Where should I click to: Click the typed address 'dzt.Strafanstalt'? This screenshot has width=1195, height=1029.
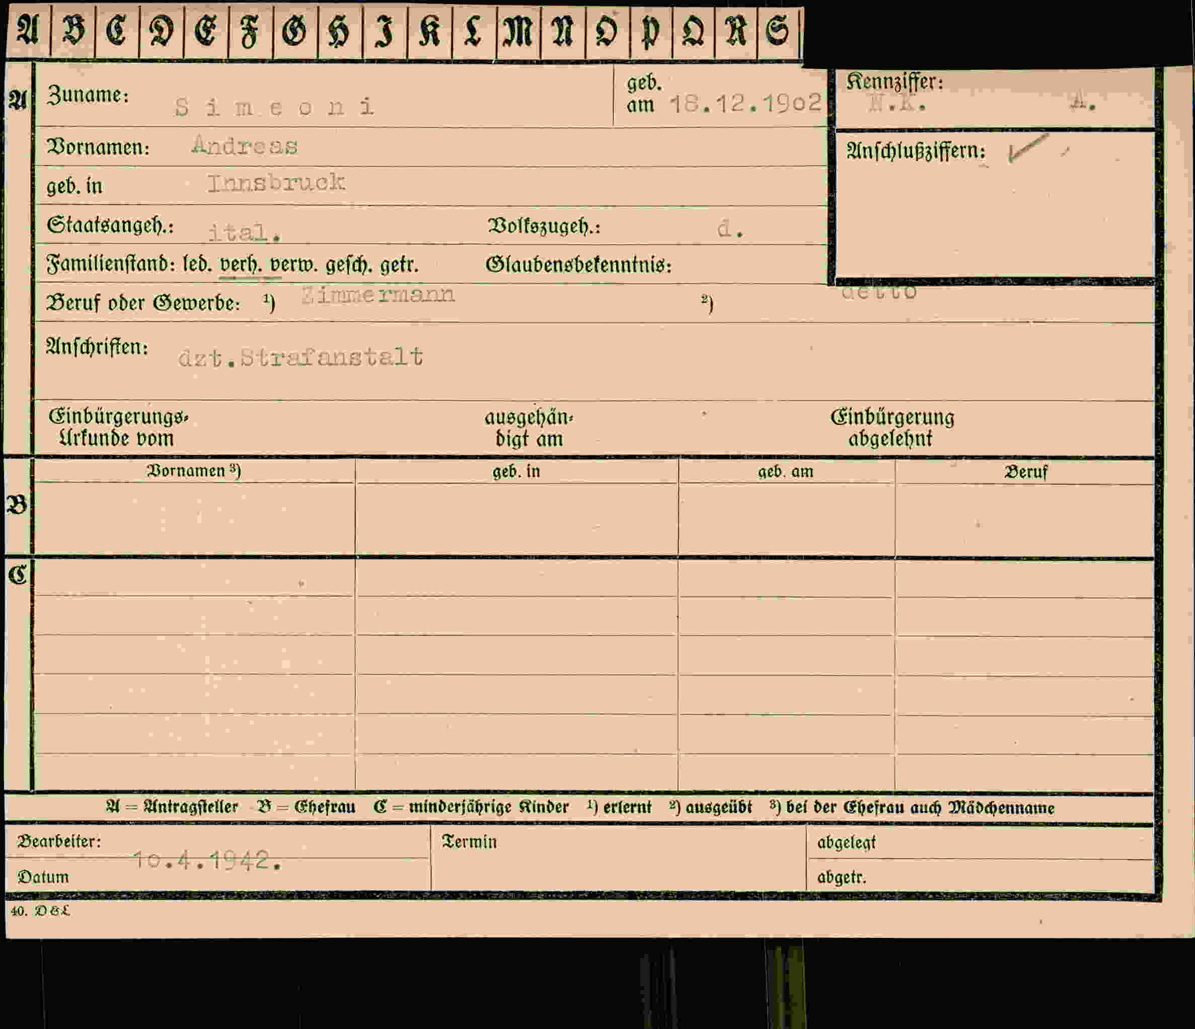(x=301, y=357)
